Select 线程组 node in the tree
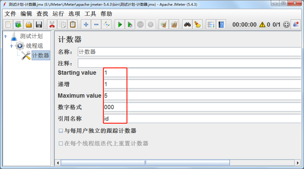This screenshot has height=169, width=304. 34,46
